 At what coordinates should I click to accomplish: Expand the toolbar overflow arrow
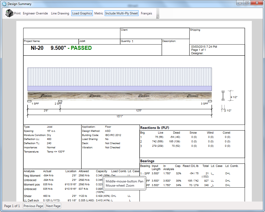(x=158, y=17)
